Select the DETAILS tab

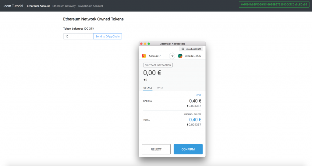pos(148,88)
